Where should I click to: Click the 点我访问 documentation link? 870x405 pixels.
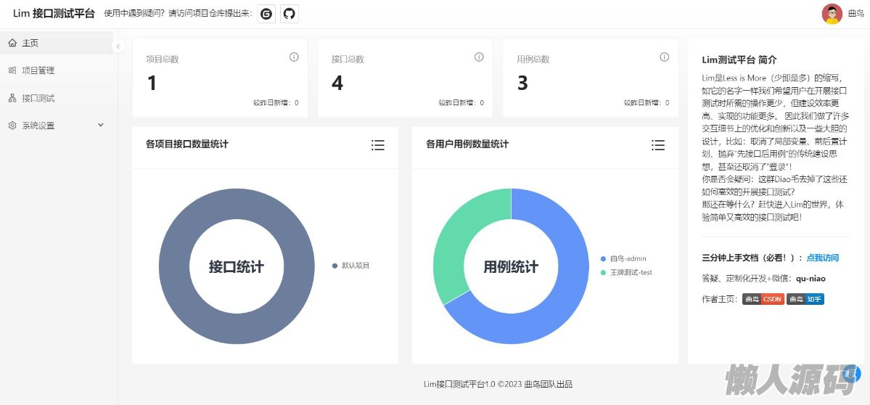822,258
